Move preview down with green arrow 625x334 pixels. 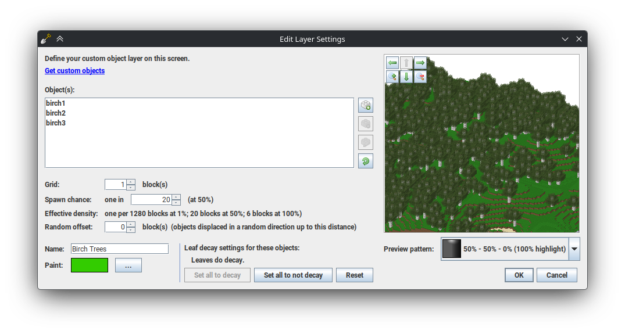(406, 77)
